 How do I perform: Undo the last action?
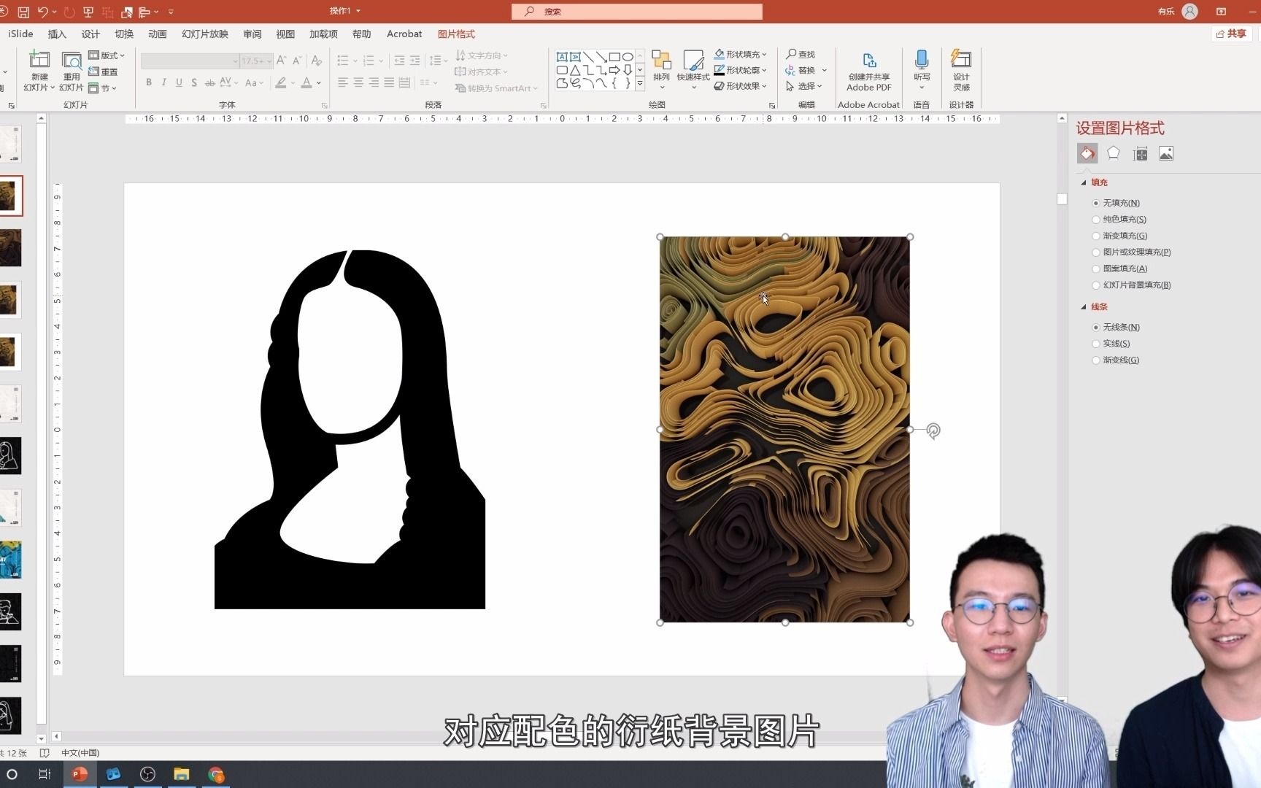pyautogui.click(x=43, y=12)
